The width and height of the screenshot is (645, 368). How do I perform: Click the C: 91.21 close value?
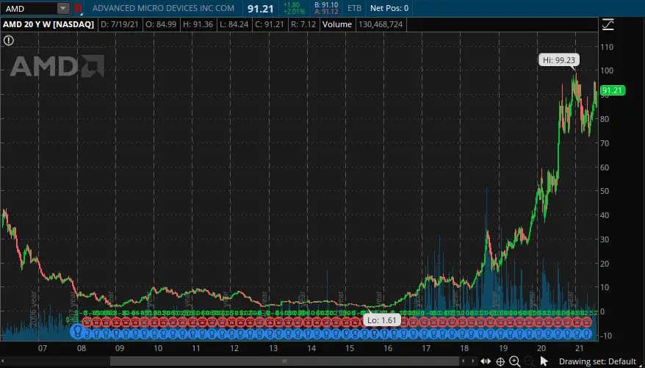pos(270,24)
